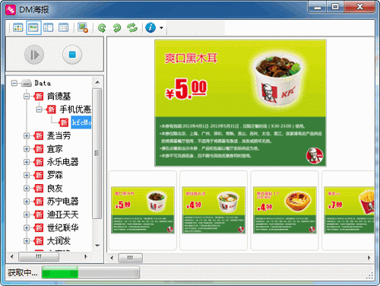The width and height of the screenshot is (380, 286).
Task: Open the blue info icon
Action: 150,27
